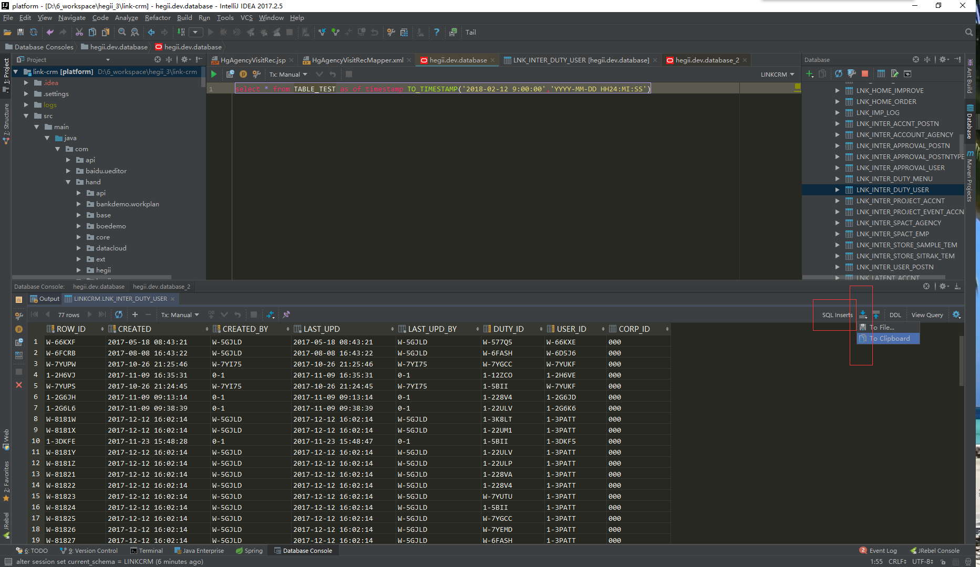The width and height of the screenshot is (980, 567).
Task: Click UTF-8 encoding in status bar
Action: (x=922, y=562)
